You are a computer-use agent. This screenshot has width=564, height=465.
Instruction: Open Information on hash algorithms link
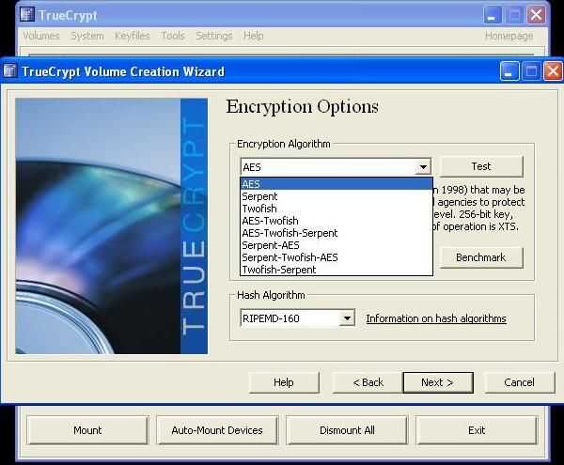436,318
